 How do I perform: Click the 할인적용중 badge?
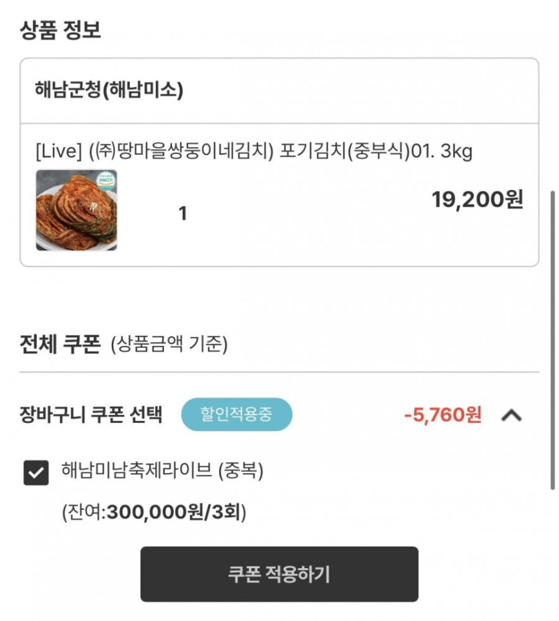(236, 414)
